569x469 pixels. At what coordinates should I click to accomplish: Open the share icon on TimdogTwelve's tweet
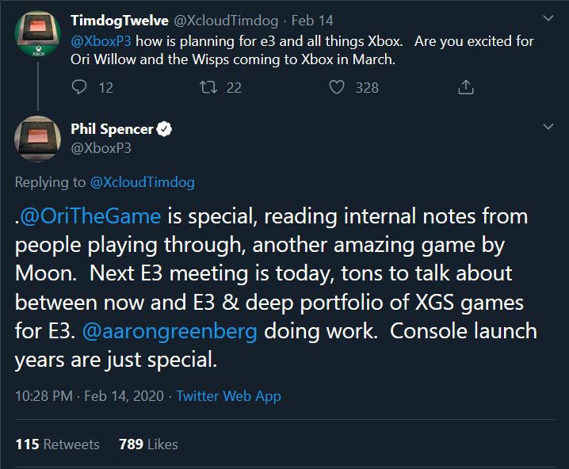point(467,88)
